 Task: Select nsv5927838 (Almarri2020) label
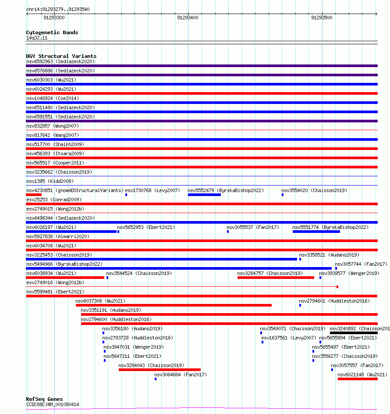(x=58, y=236)
